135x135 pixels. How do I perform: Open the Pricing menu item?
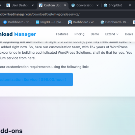(79, 34)
